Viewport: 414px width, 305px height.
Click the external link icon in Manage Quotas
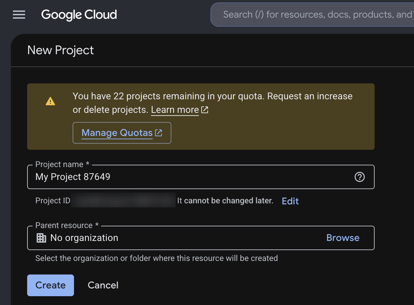pos(158,133)
